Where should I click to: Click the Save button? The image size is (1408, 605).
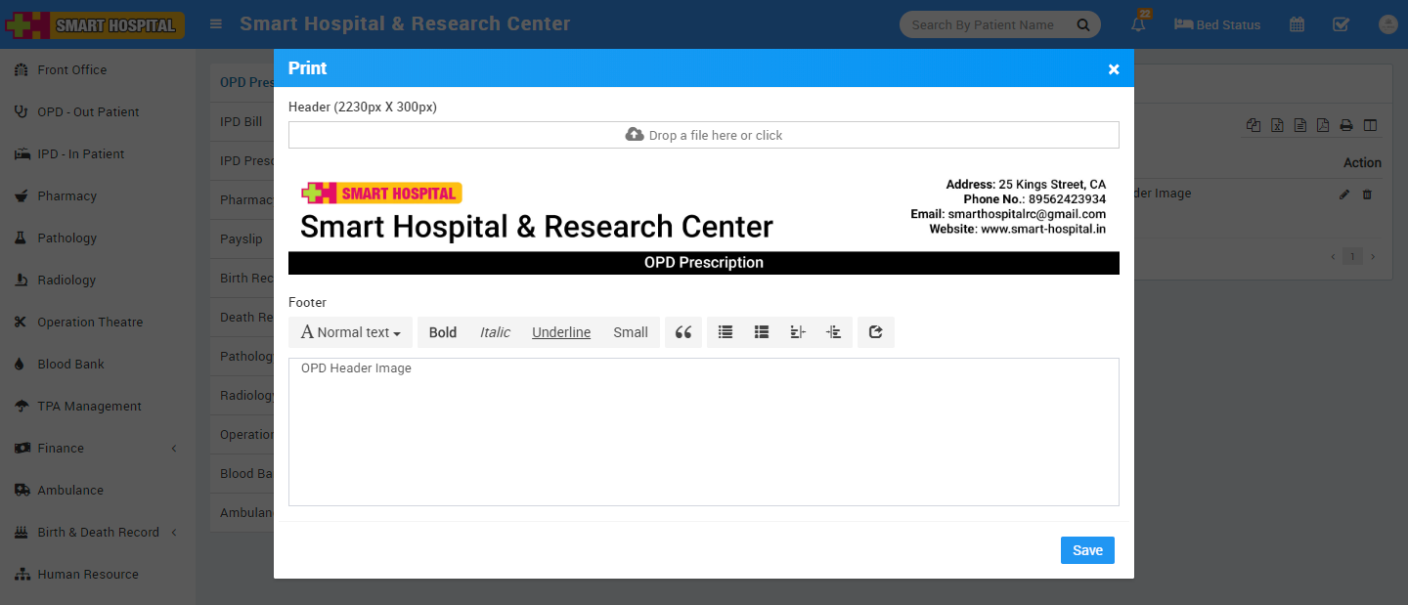[x=1087, y=550]
